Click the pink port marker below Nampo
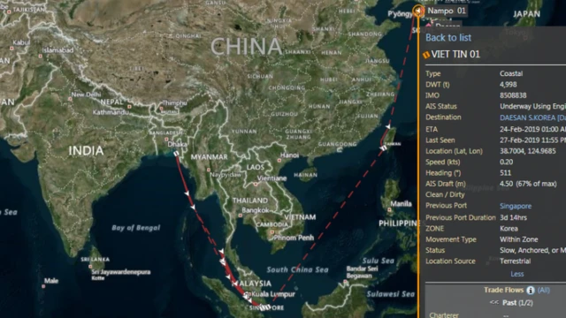Screen dimensions: 566x318 [428, 26]
